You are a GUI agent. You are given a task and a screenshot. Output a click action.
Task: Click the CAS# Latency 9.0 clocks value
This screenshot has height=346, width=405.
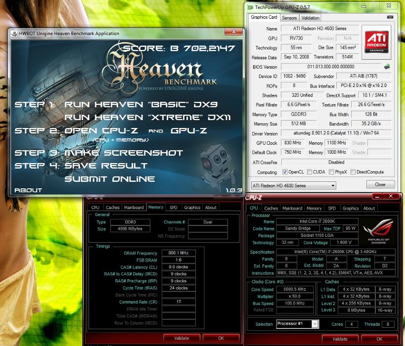coord(179,267)
